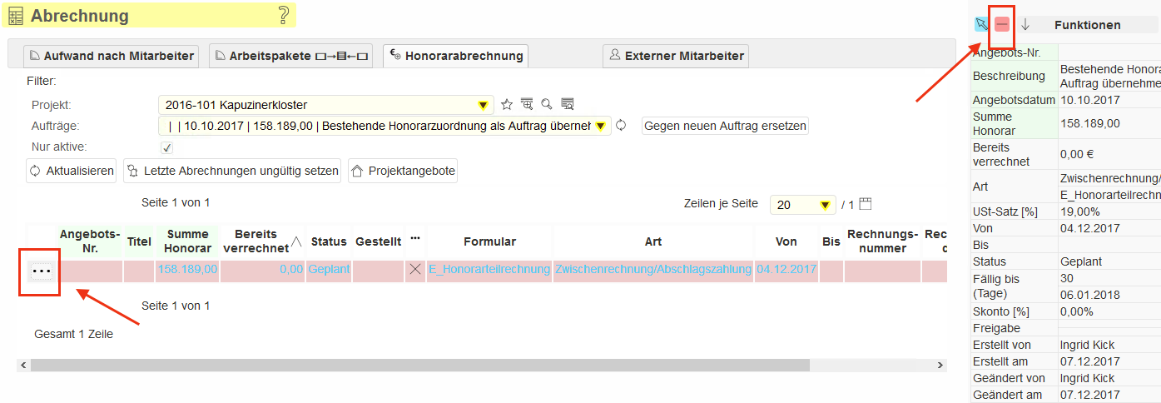
Task: Click Gegen neuen Auftrag ersetzen button
Action: (x=725, y=126)
